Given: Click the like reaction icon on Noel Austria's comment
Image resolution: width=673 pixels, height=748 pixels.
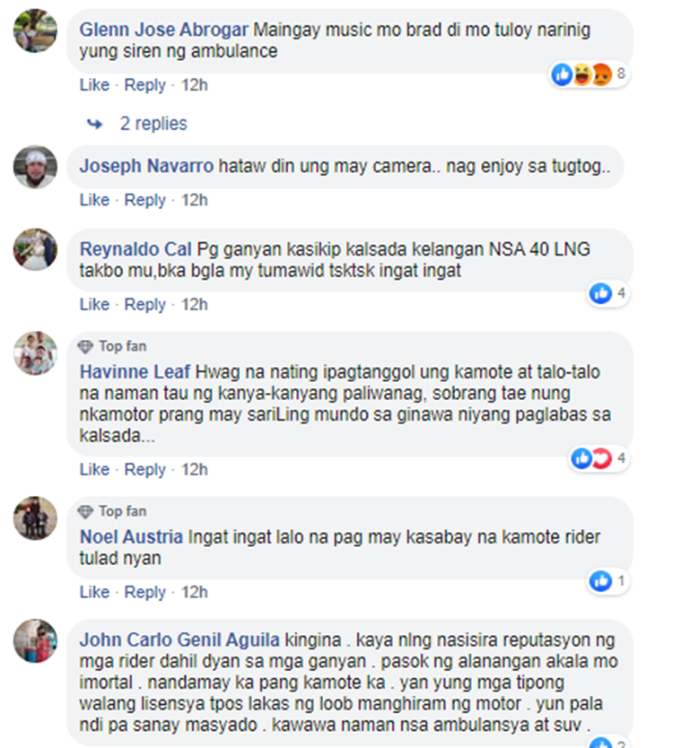Looking at the screenshot, I should pyautogui.click(x=600, y=581).
